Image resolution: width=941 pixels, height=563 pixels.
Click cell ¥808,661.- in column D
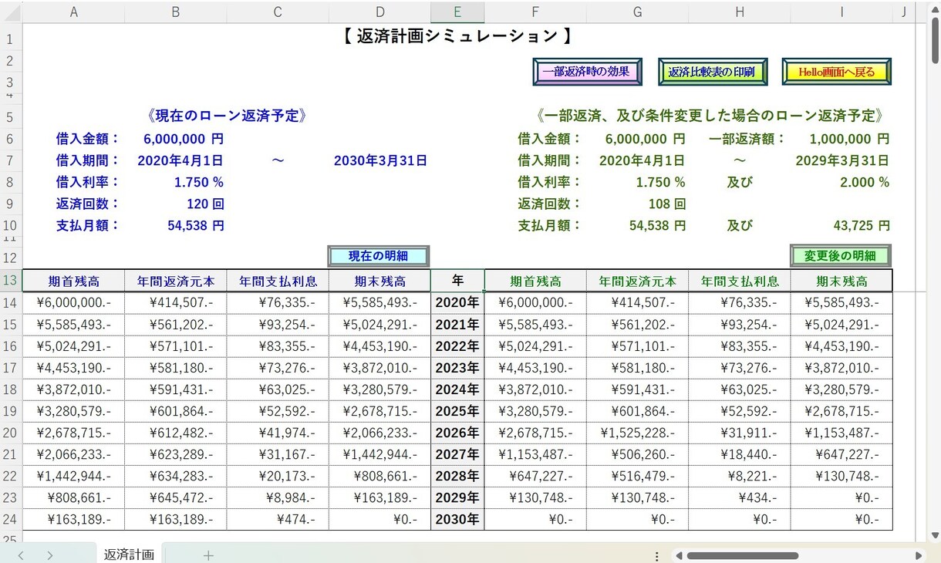(x=380, y=476)
